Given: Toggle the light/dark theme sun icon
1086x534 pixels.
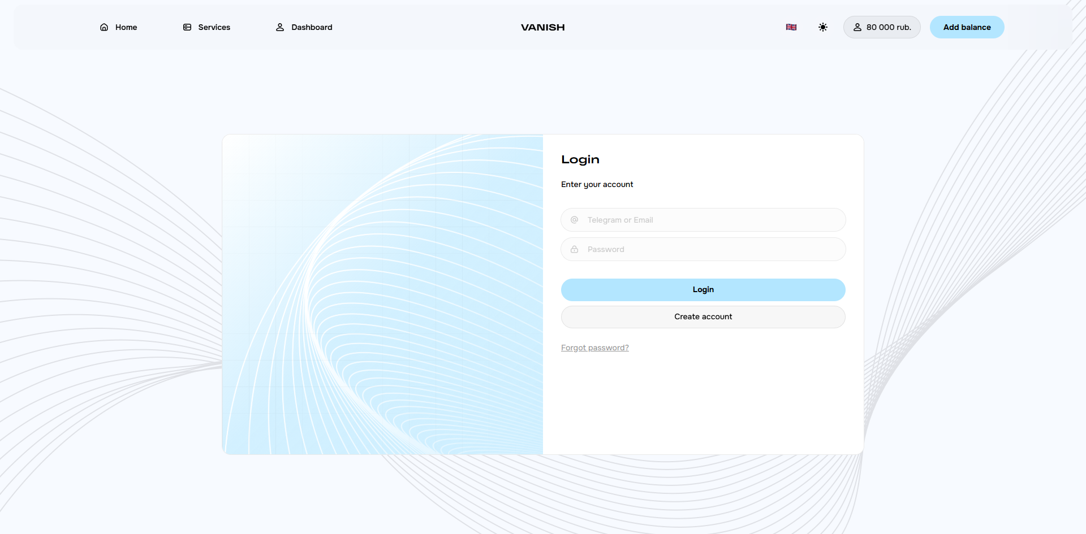Looking at the screenshot, I should click(x=823, y=27).
